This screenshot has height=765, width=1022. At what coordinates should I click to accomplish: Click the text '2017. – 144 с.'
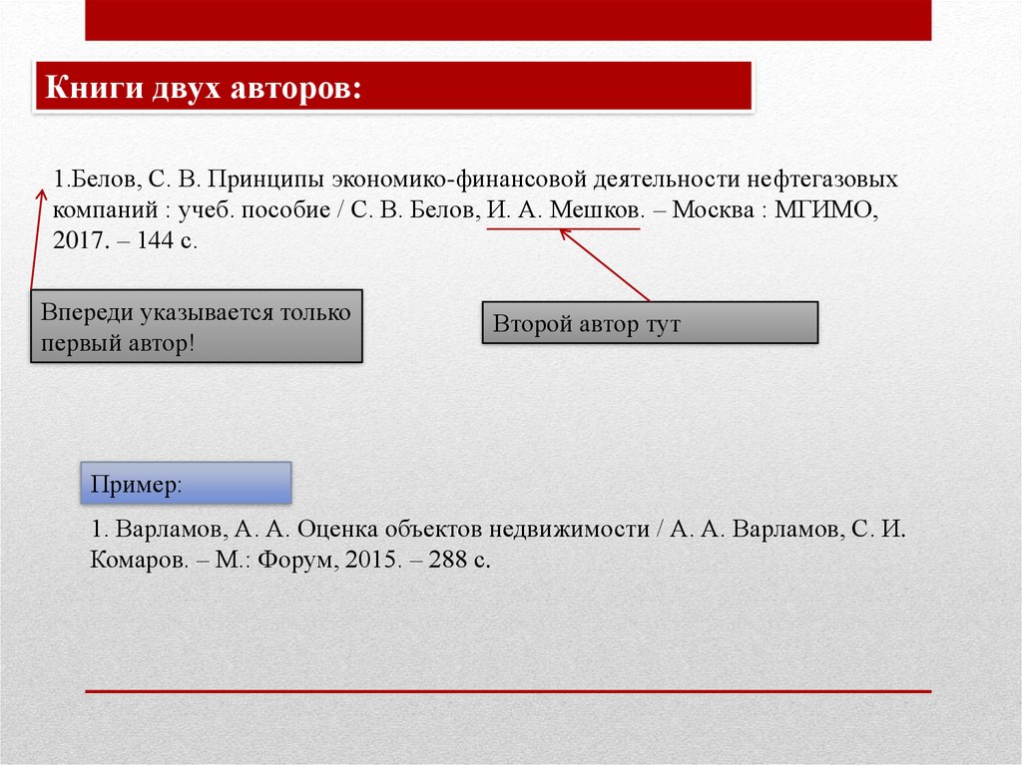point(125,240)
